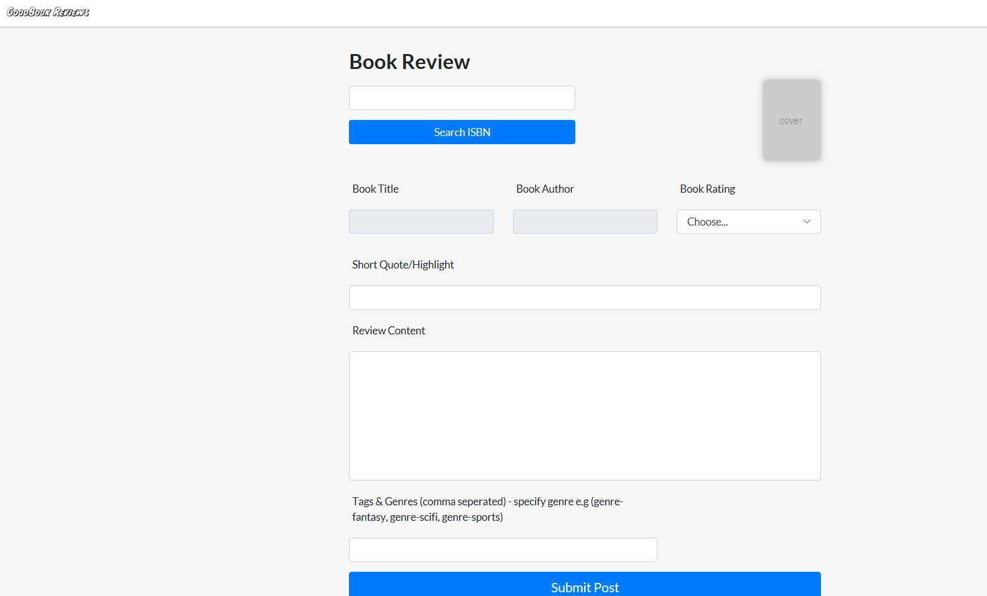Select the book cover placeholder thumbnail

pos(792,120)
